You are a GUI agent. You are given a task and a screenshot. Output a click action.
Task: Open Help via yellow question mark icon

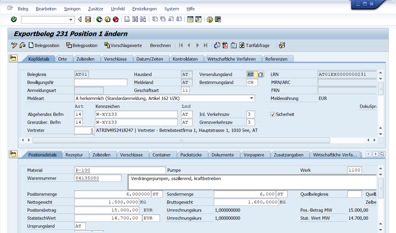pos(210,20)
